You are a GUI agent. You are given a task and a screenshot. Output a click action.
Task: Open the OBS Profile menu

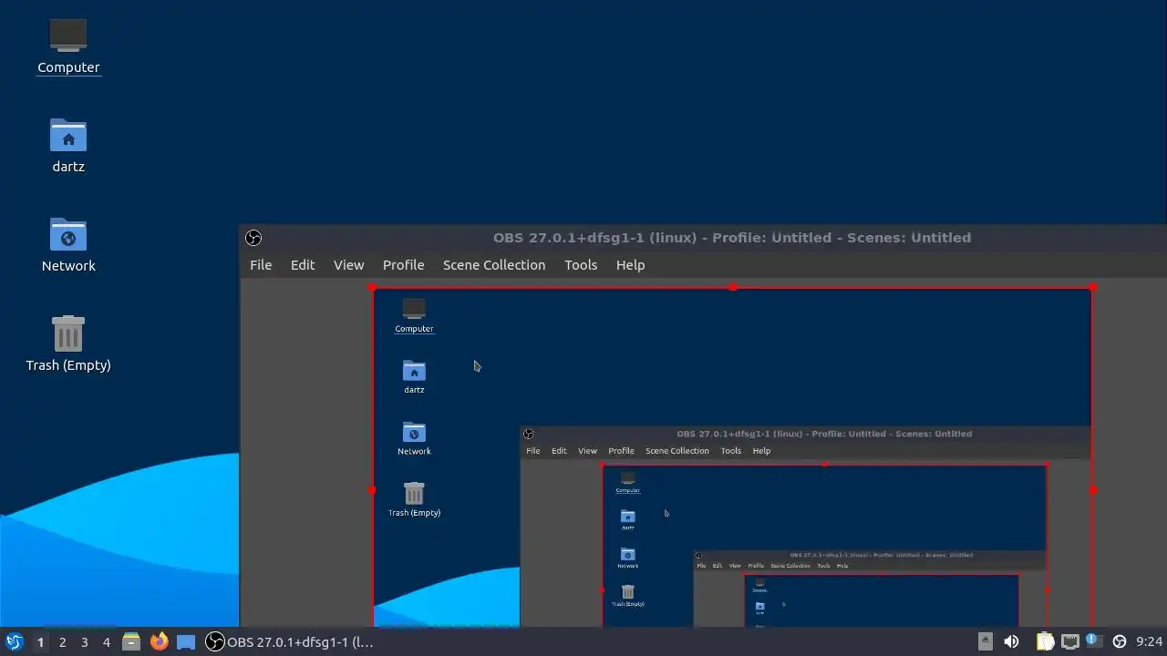click(x=403, y=265)
